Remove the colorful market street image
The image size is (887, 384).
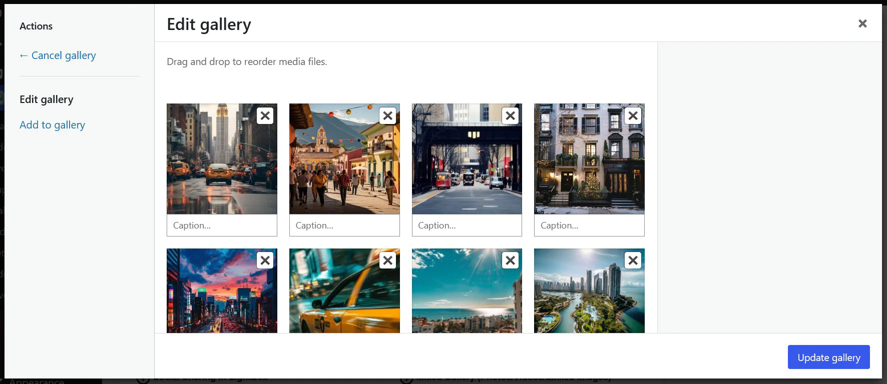coord(388,116)
